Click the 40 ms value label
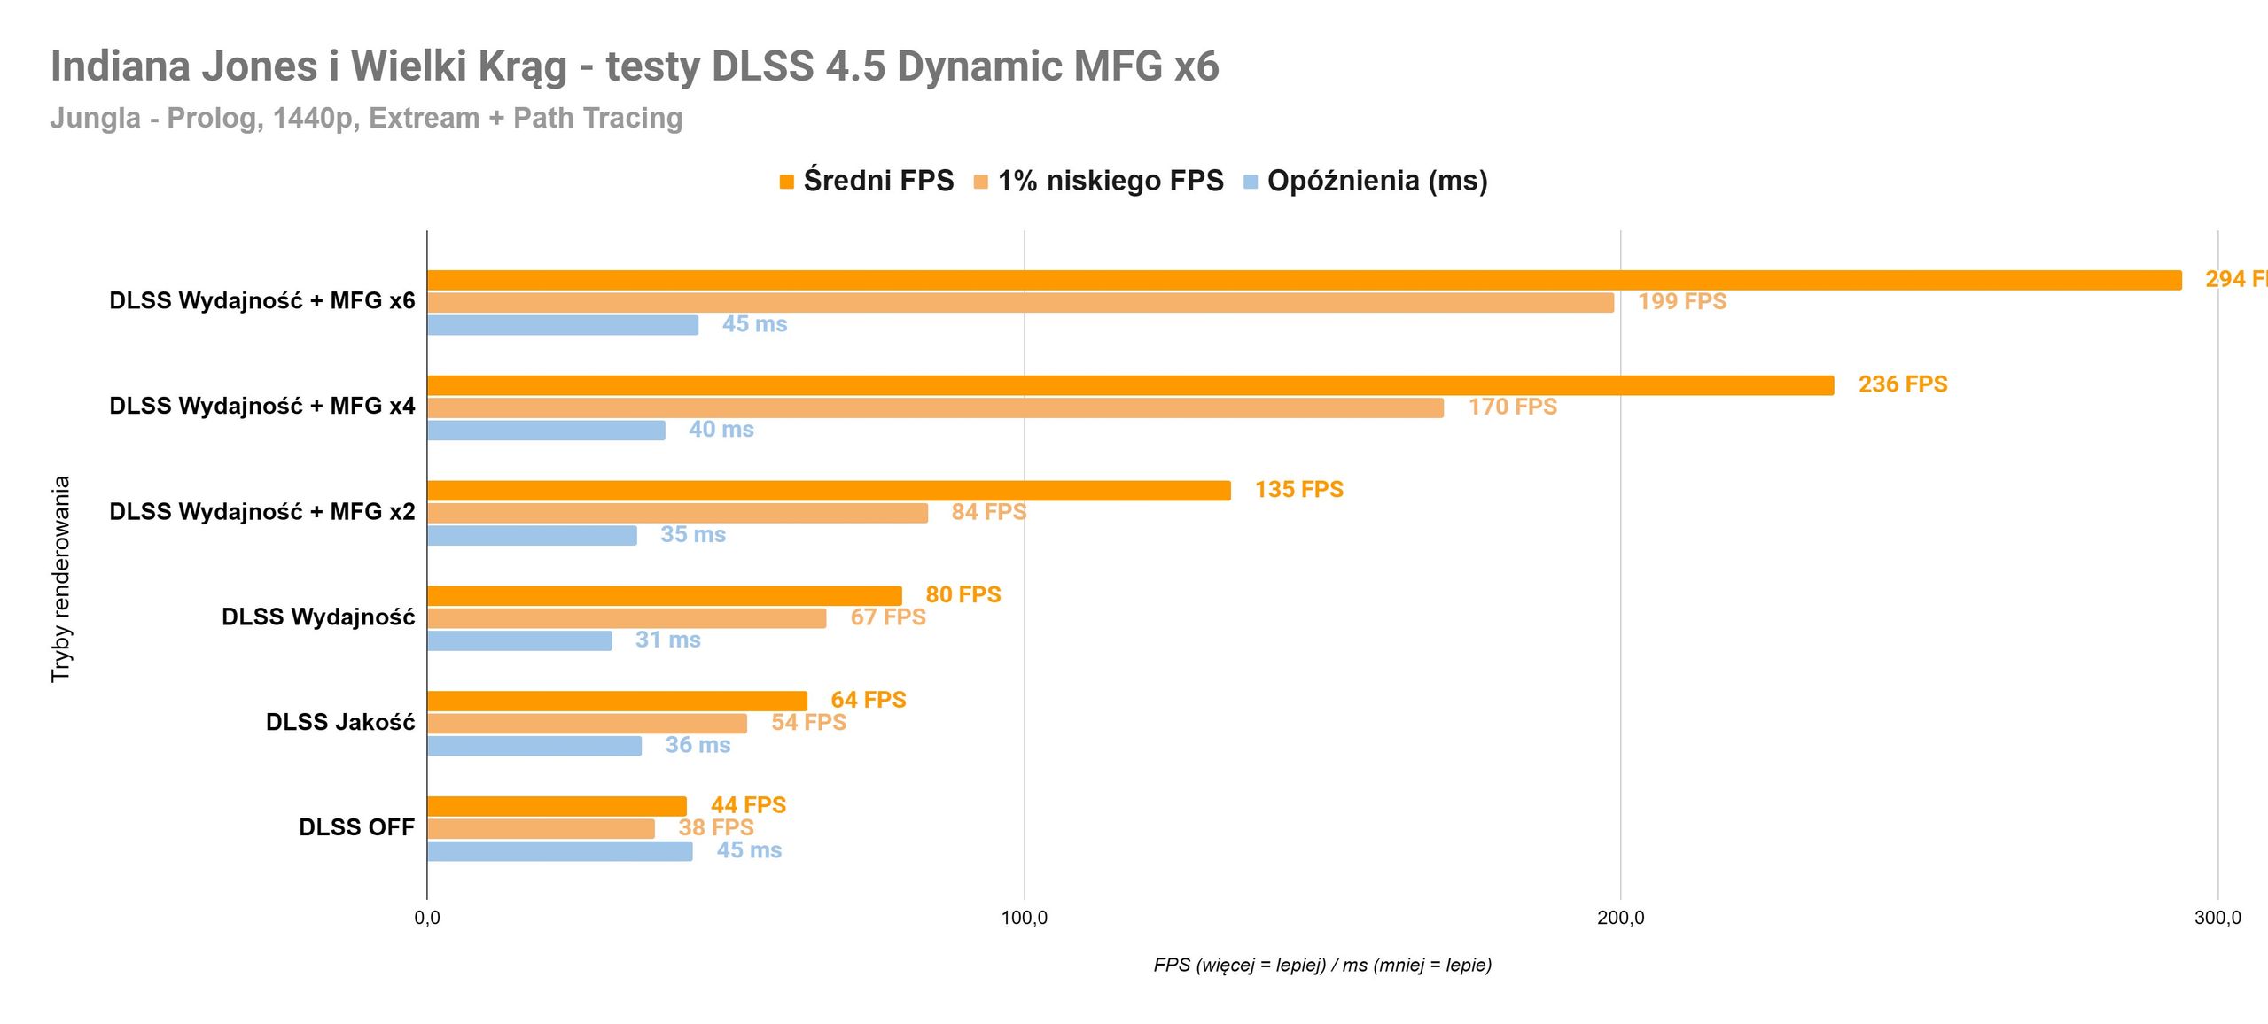2268x1024 pixels. point(721,430)
